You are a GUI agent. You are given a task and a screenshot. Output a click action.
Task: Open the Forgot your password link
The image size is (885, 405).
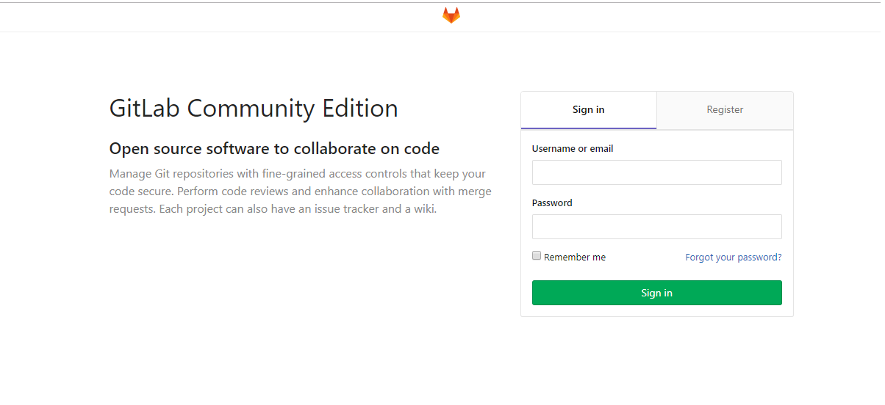coord(734,258)
